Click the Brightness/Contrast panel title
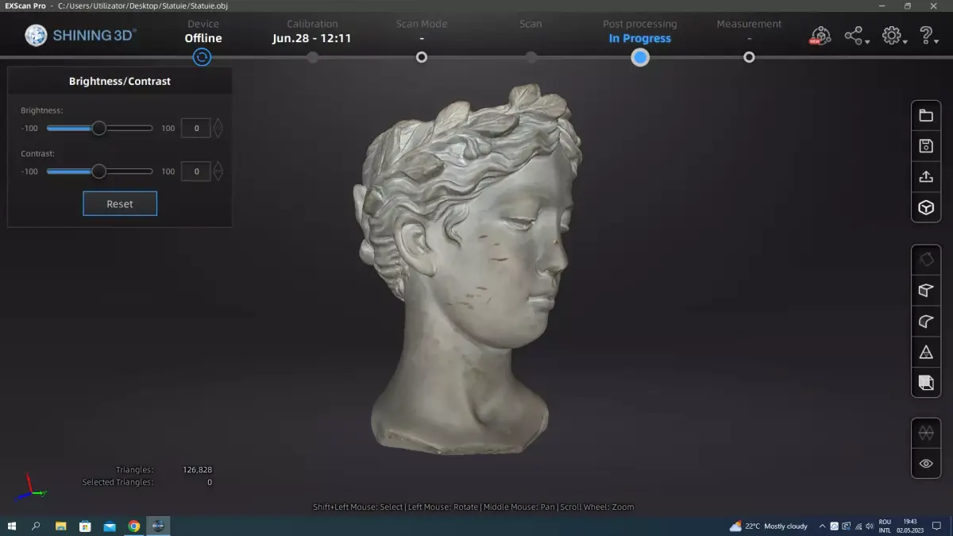Viewport: 953px width, 536px height. pyautogui.click(x=120, y=81)
